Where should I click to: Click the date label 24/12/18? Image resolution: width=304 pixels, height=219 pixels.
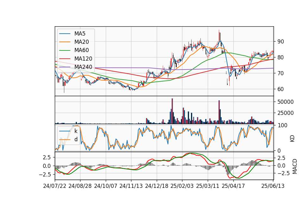coord(157,186)
